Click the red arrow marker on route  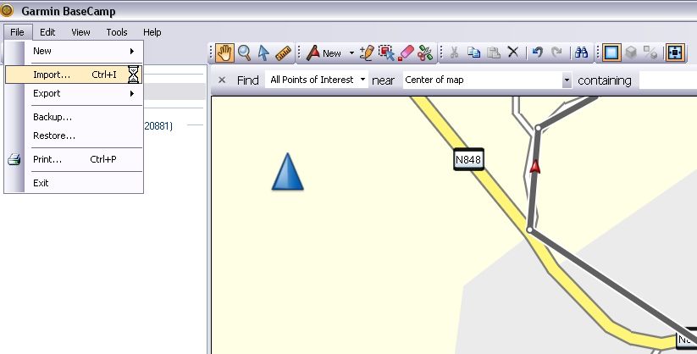(x=534, y=166)
